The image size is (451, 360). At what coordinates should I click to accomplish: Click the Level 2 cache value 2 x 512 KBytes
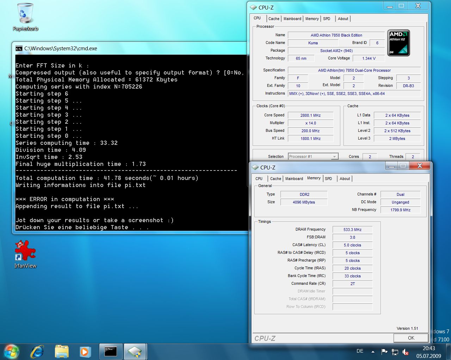[x=397, y=131]
